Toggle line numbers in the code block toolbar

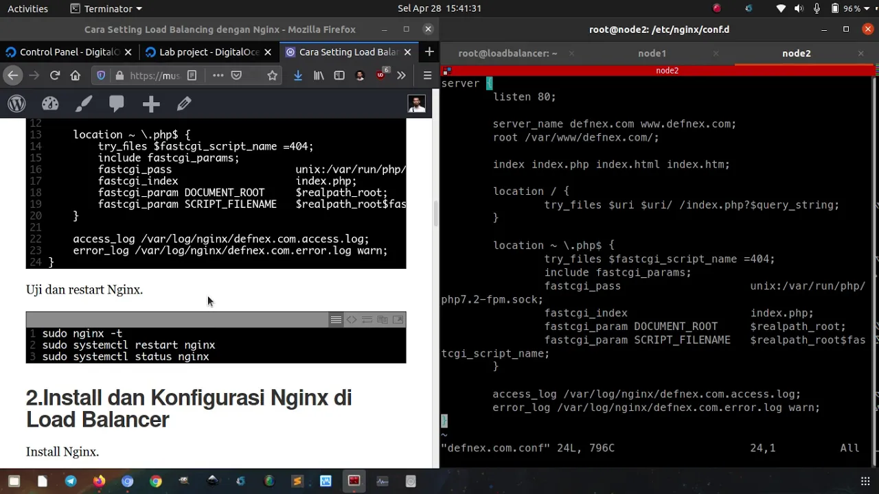tap(336, 320)
